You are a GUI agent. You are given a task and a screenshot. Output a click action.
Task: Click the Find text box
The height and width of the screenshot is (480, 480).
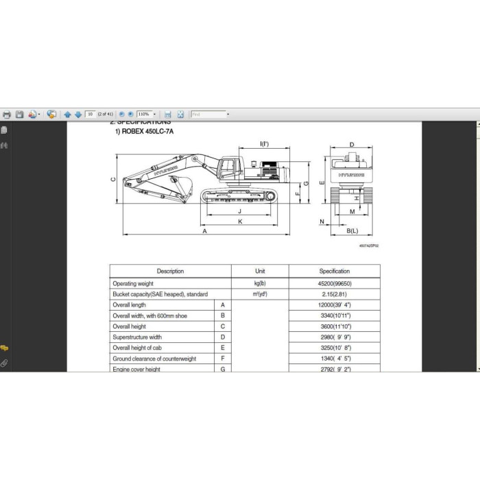pos(208,115)
